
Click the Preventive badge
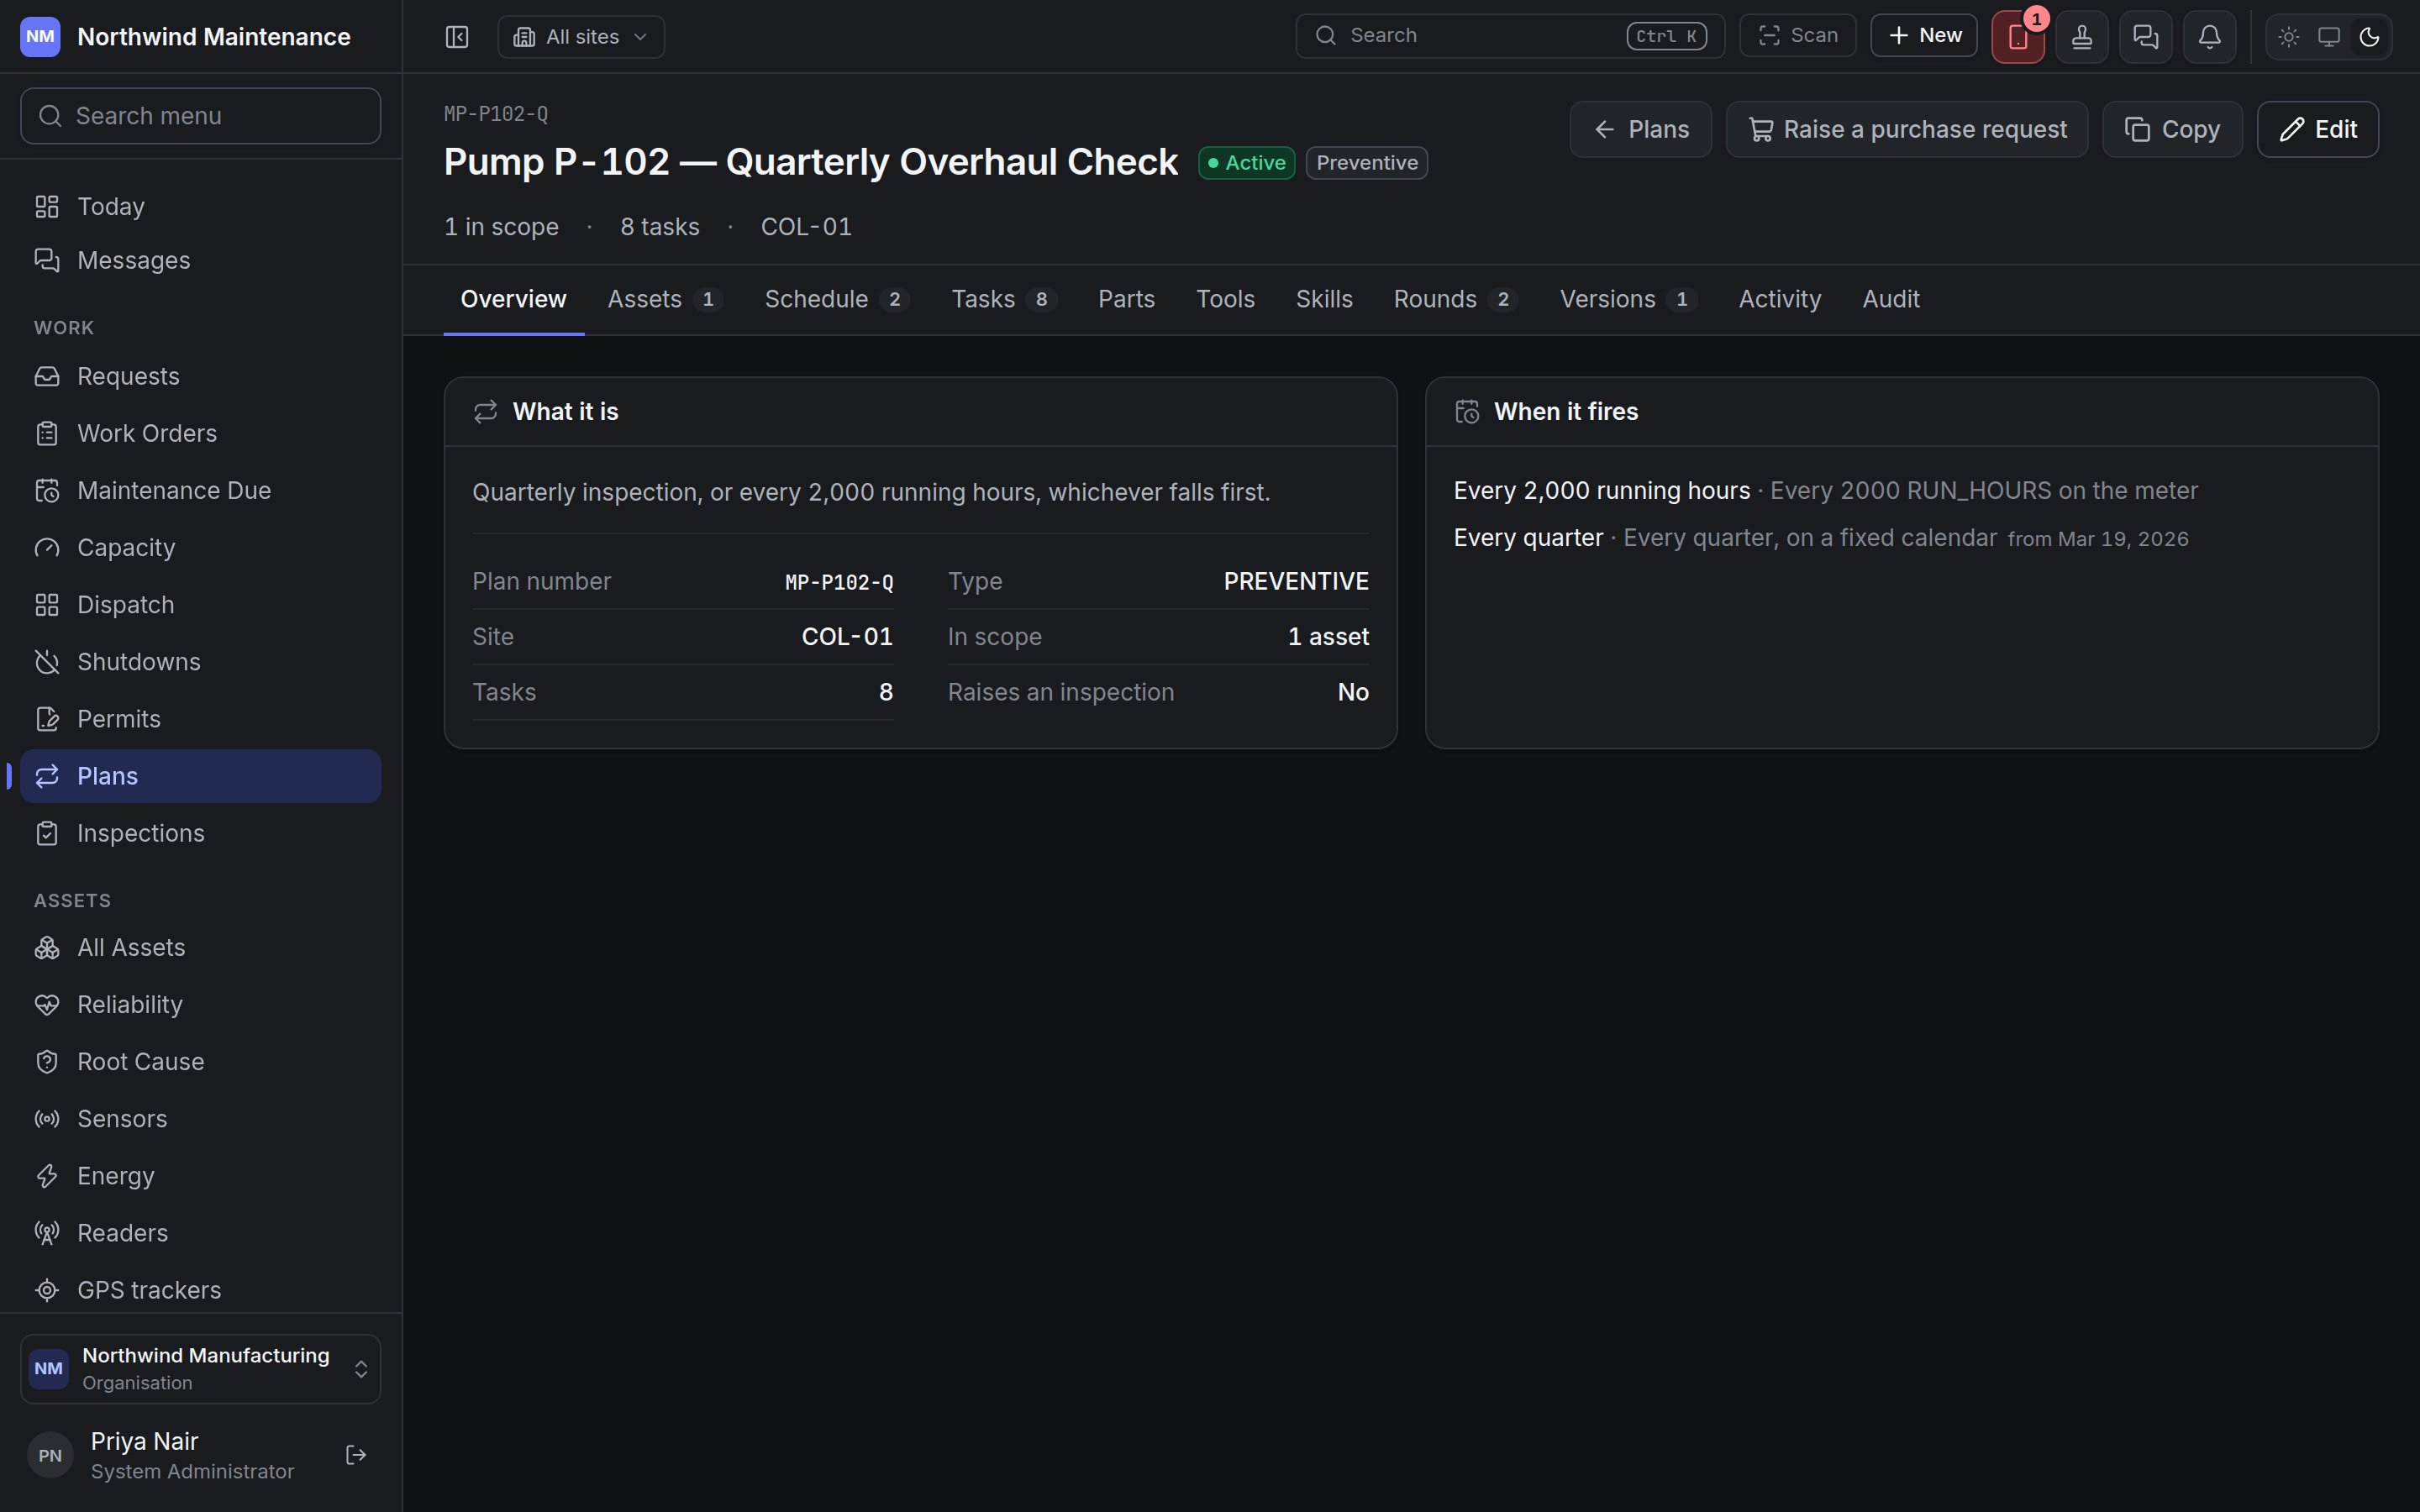pos(1366,163)
